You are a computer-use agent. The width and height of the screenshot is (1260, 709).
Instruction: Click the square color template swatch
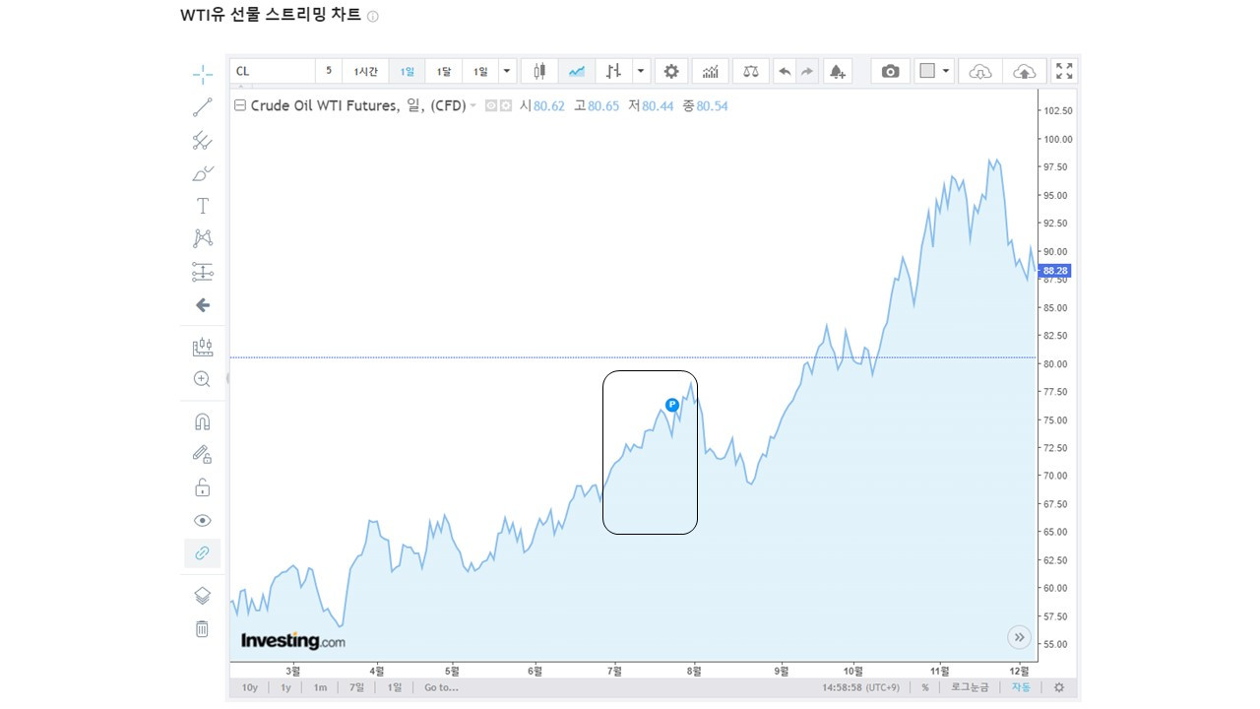pyautogui.click(x=925, y=71)
